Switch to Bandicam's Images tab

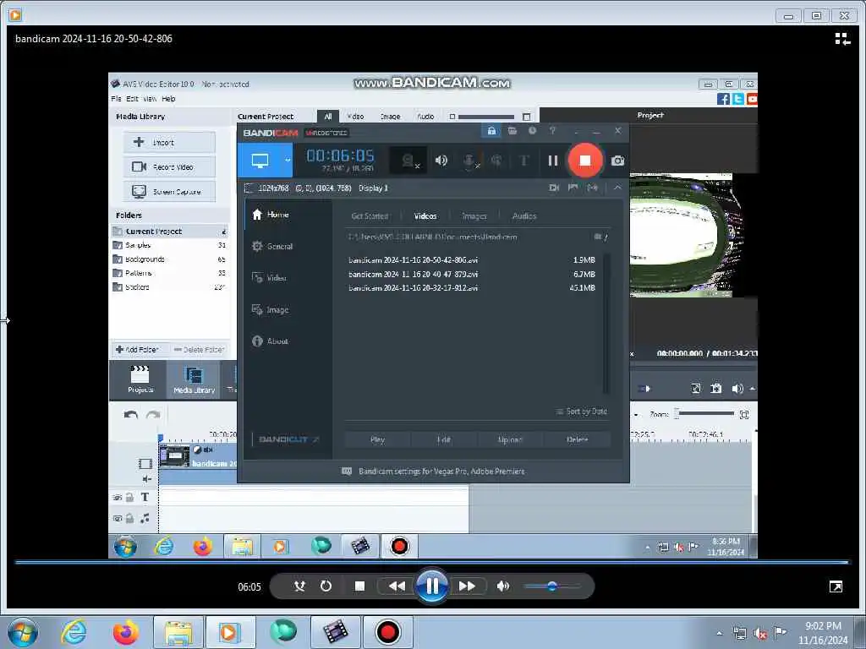coord(474,215)
